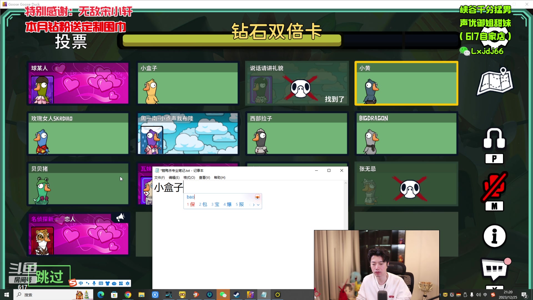Viewport: 533px width, 300px height.
Task: Switch to Notepad taskbar icon
Action: tap(264, 295)
